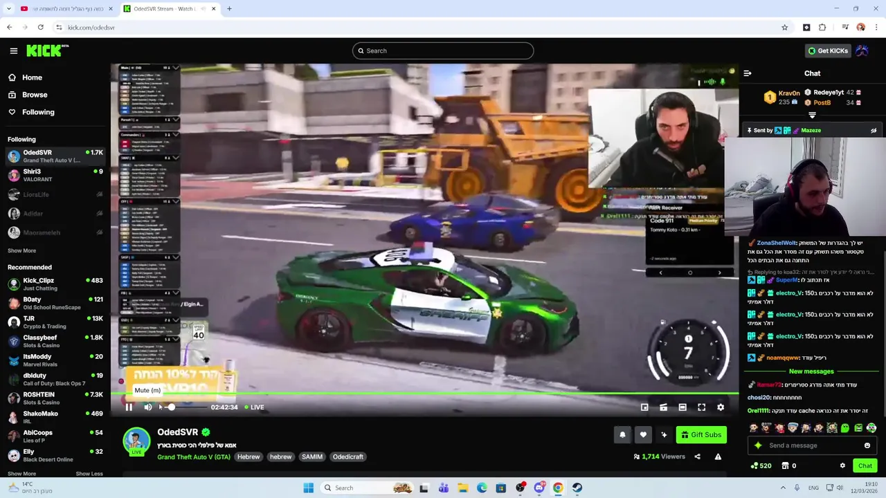The width and height of the screenshot is (886, 498).
Task: Report the stream via warning icon
Action: [x=718, y=456]
